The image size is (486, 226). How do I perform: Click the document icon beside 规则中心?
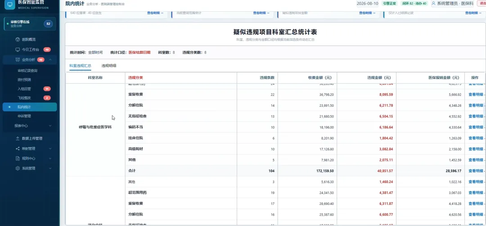pyautogui.click(x=18, y=158)
